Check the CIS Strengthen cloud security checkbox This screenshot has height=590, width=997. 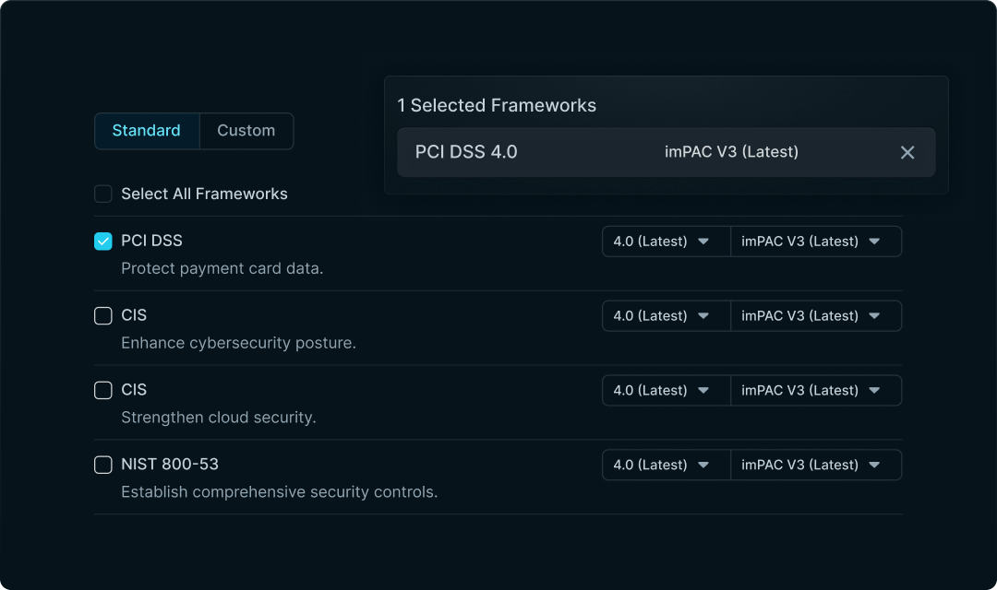[x=103, y=390]
